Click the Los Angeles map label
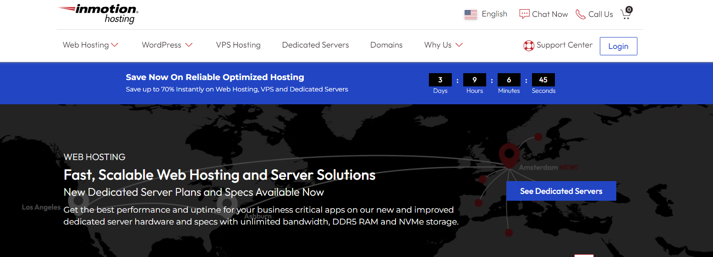Screen dimensions: 713x257 [41, 207]
